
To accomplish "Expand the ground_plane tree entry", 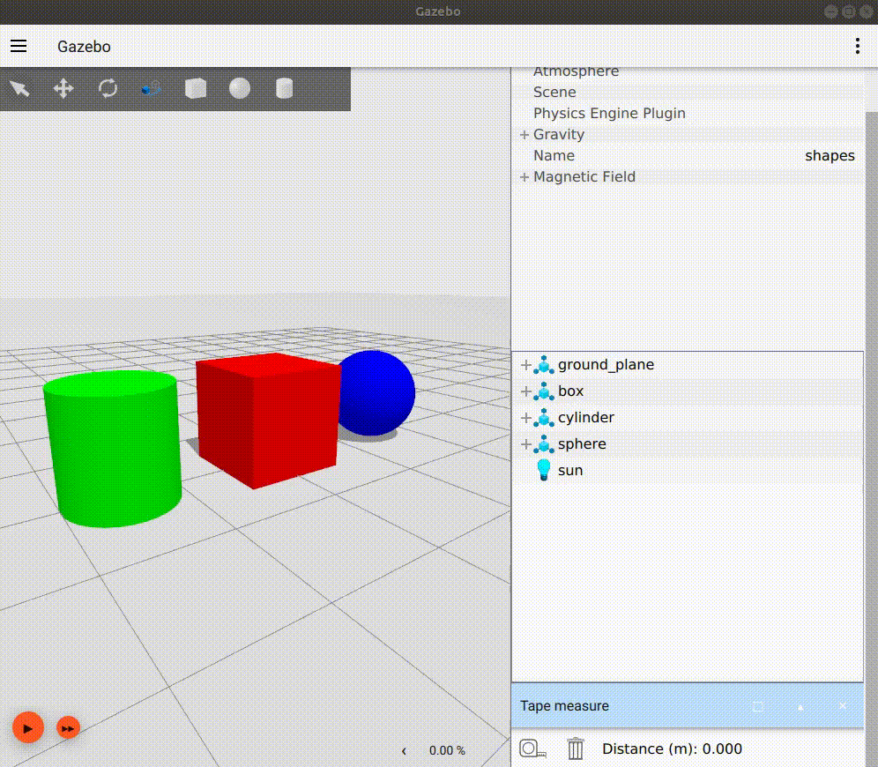I will tap(525, 365).
